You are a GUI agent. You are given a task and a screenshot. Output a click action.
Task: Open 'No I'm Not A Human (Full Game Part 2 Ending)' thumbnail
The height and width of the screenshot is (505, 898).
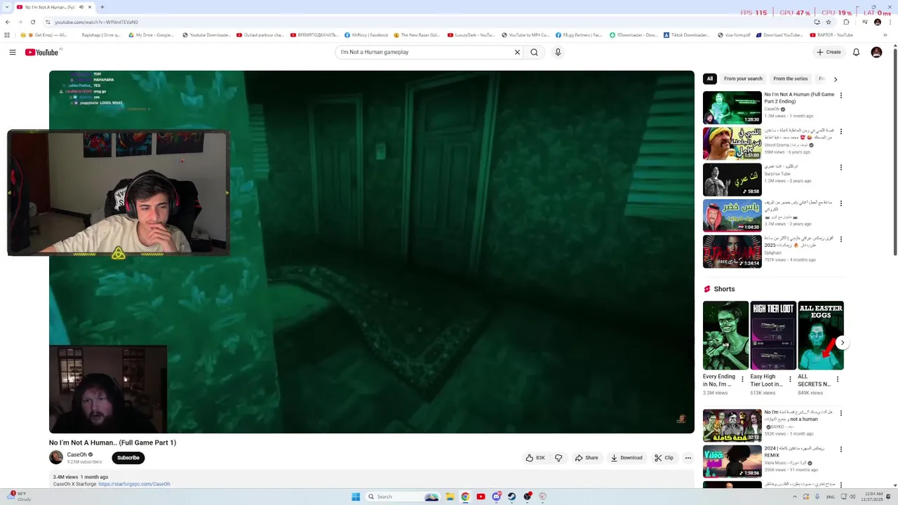click(732, 107)
